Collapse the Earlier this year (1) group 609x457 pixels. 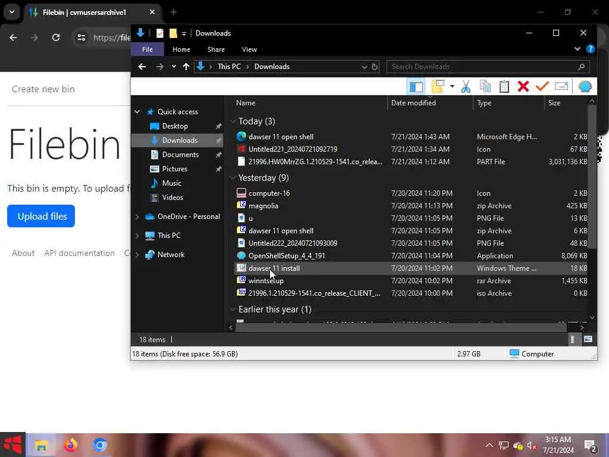click(233, 309)
